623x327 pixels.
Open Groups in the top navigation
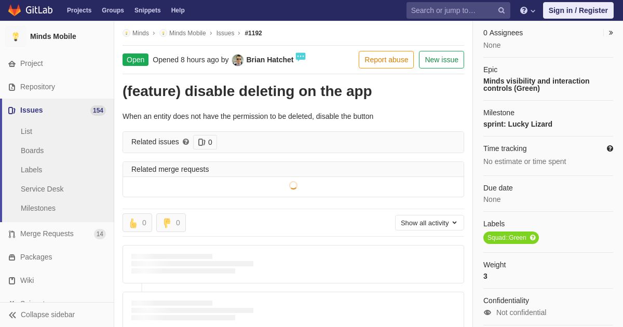tap(113, 10)
